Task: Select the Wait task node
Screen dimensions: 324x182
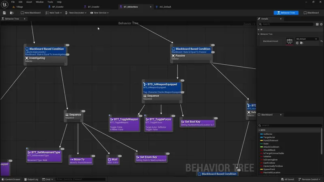Action: pos(113,161)
